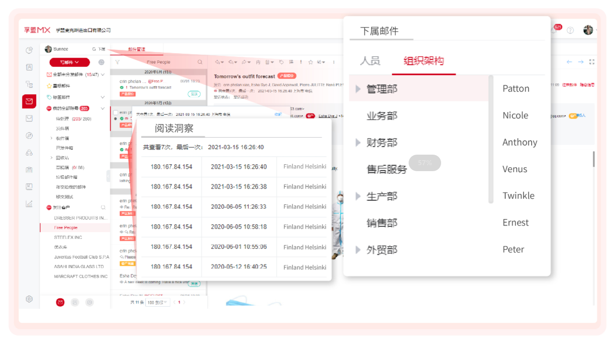Select the delete (trash) icon above the email
The width and height of the screenshot is (615, 345).
click(268, 62)
